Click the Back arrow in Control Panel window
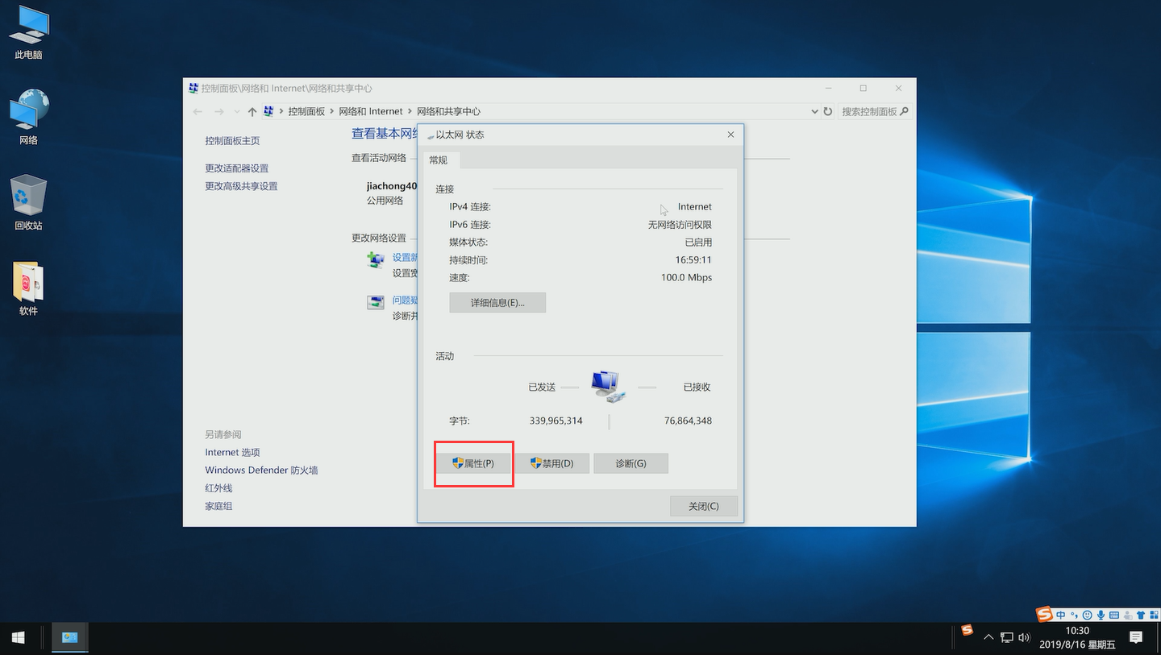Screen dimensions: 1161x655 pyautogui.click(x=198, y=111)
